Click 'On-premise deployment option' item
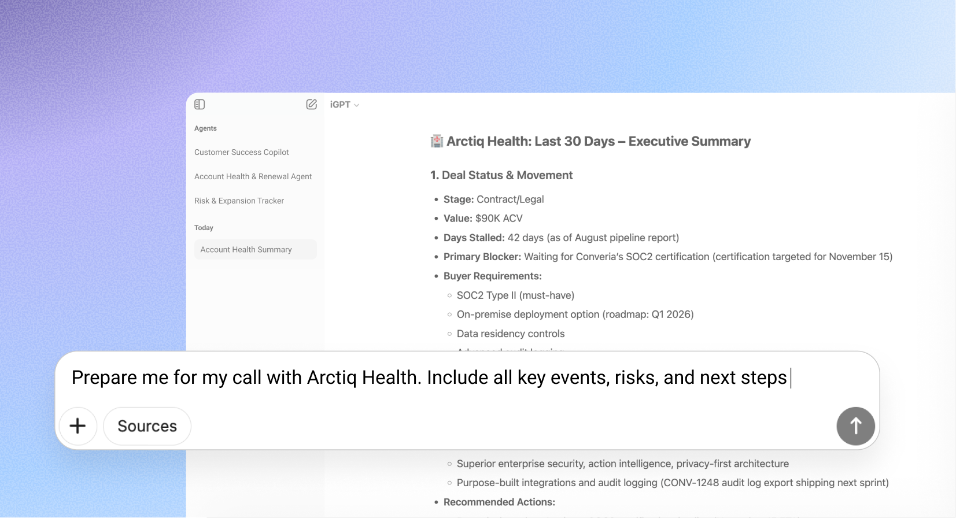The image size is (956, 518). pyautogui.click(x=575, y=314)
